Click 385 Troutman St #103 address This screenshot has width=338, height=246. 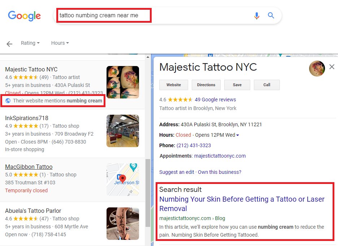click(x=30, y=183)
